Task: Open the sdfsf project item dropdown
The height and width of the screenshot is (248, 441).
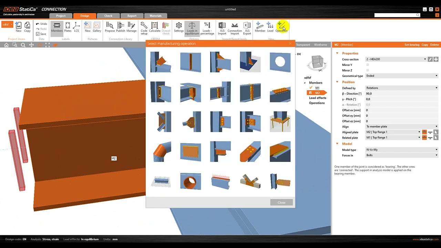Action: tap(7, 24)
